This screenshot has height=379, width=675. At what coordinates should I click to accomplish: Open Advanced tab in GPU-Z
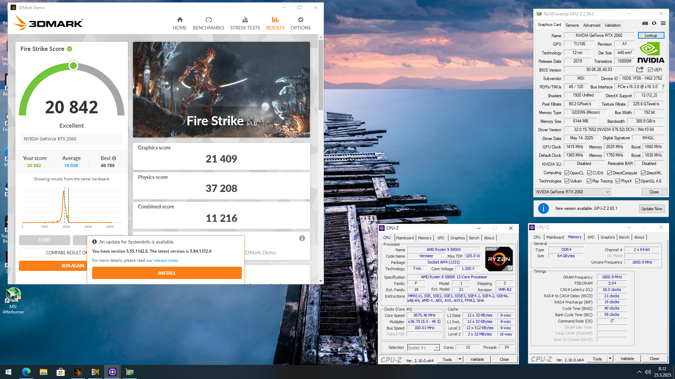coord(591,25)
